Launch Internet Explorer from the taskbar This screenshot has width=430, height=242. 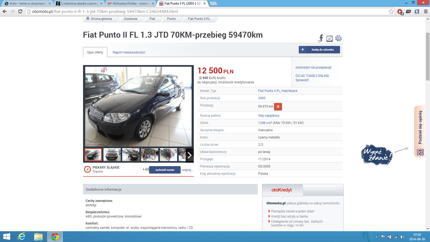pos(22,237)
